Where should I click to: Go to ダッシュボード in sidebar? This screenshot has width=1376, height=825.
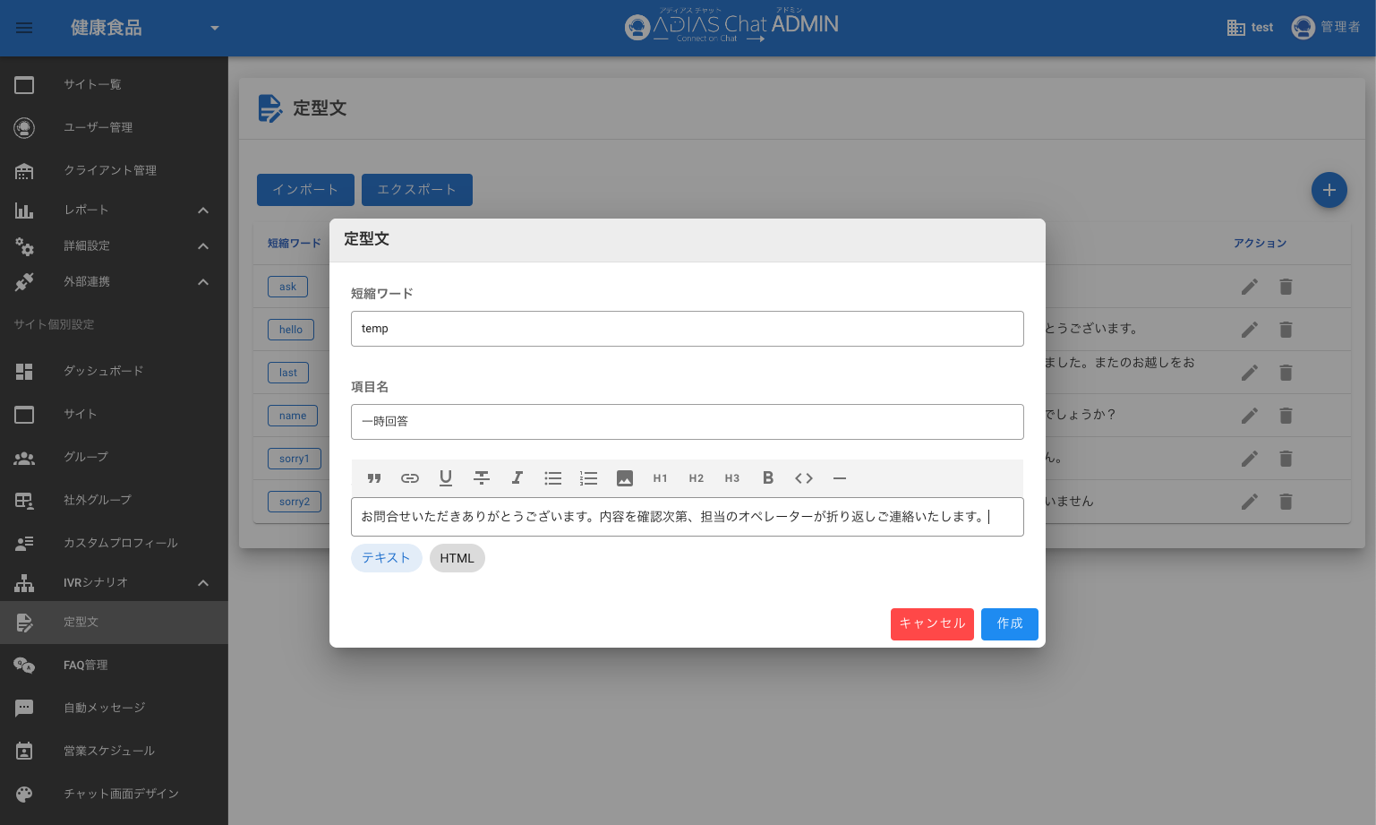coord(103,371)
